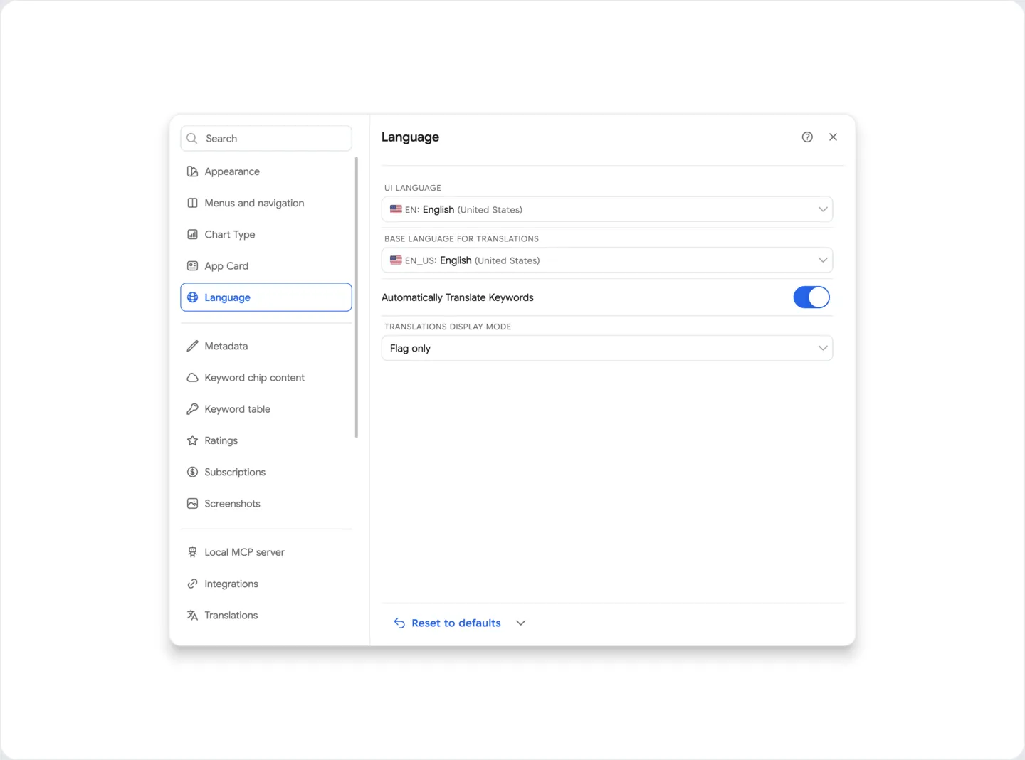Click the Metadata pencil icon
Screen dimensions: 1025x760
tap(192, 346)
